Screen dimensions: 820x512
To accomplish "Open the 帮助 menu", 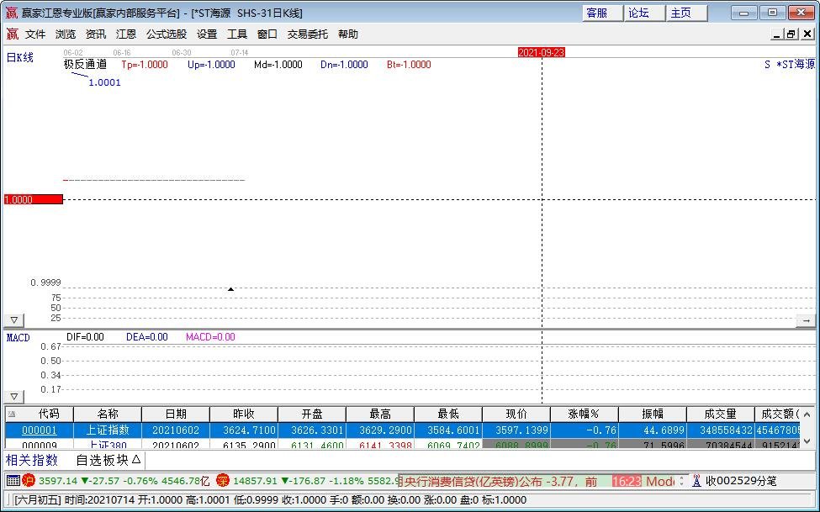I will click(348, 34).
